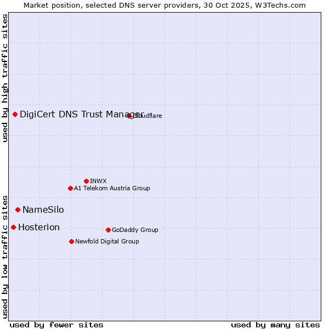Open the INWX label text

point(98,181)
